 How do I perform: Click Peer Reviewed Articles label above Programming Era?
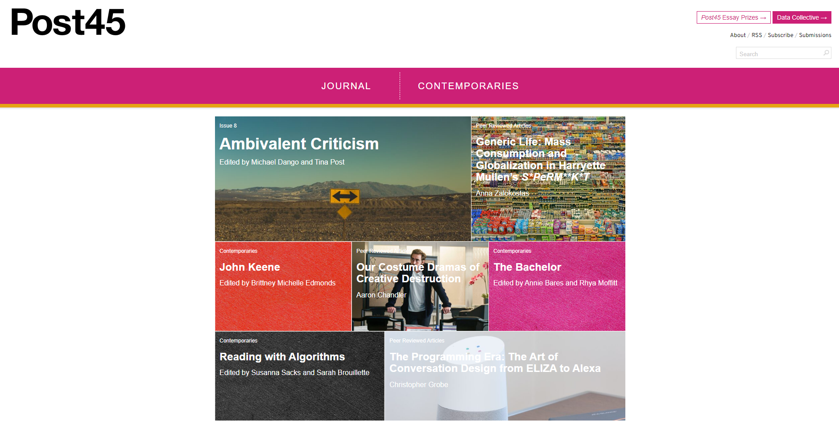[x=417, y=341]
